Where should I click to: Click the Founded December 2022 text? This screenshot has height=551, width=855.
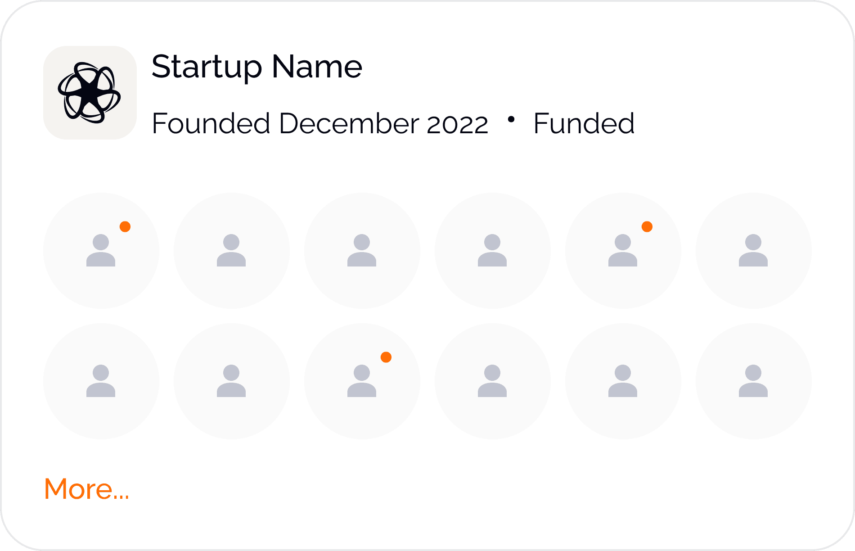(x=320, y=123)
